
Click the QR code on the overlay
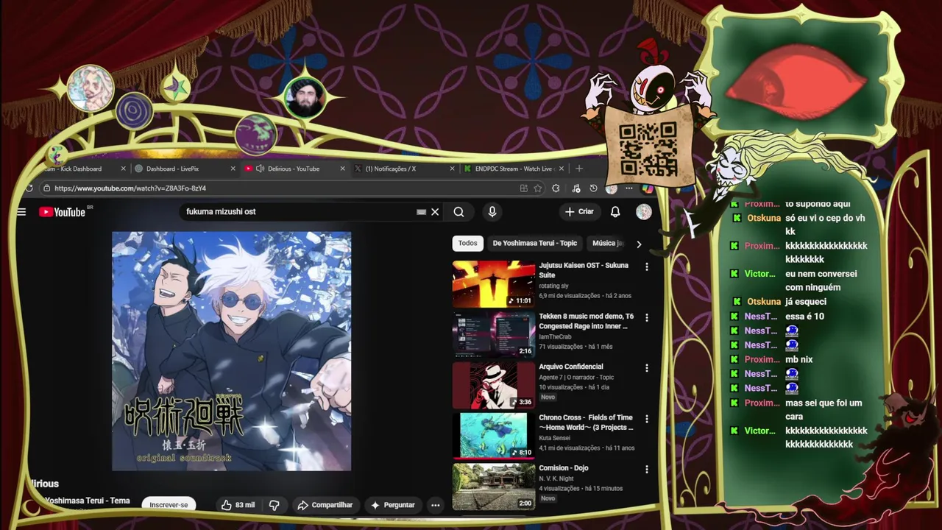click(x=648, y=149)
